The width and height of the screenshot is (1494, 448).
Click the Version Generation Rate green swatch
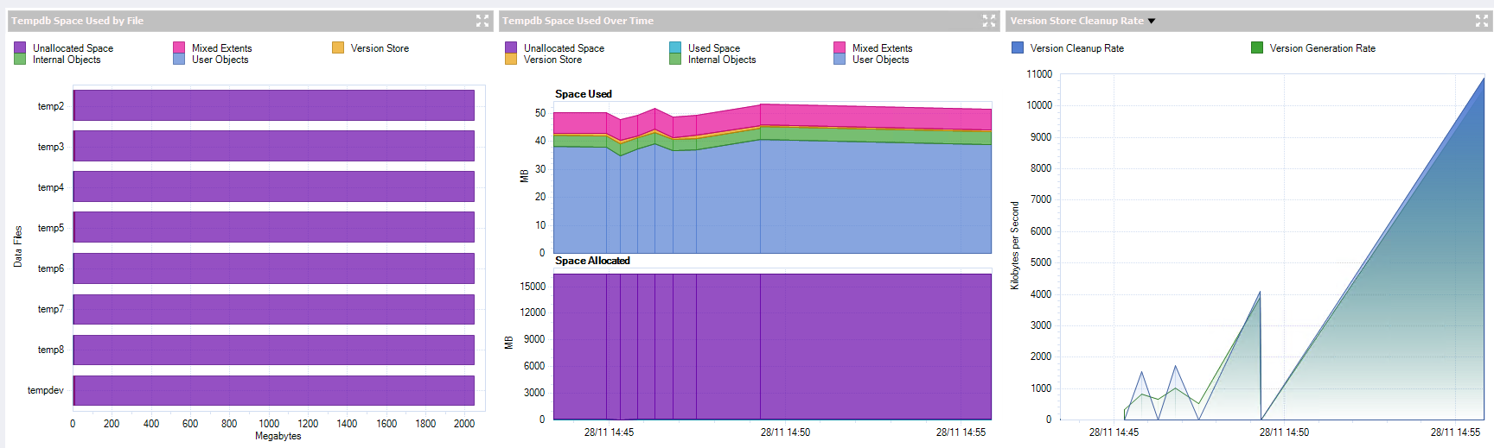click(x=1257, y=48)
